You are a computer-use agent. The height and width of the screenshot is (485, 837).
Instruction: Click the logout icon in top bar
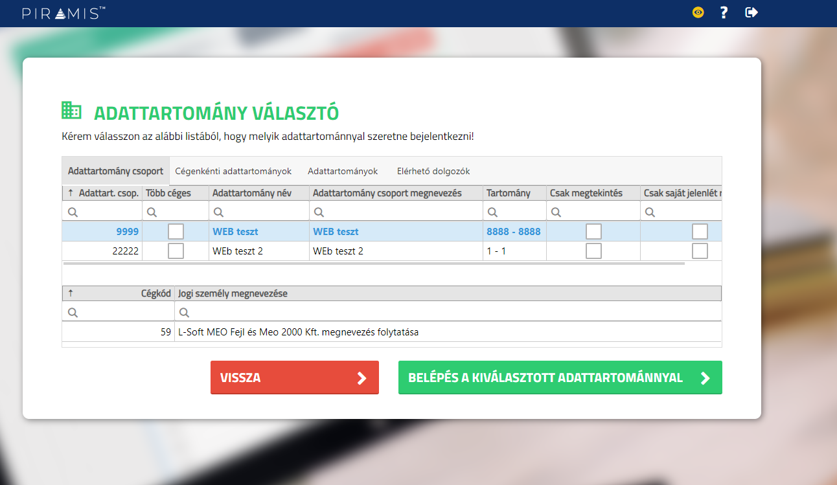[x=751, y=12]
